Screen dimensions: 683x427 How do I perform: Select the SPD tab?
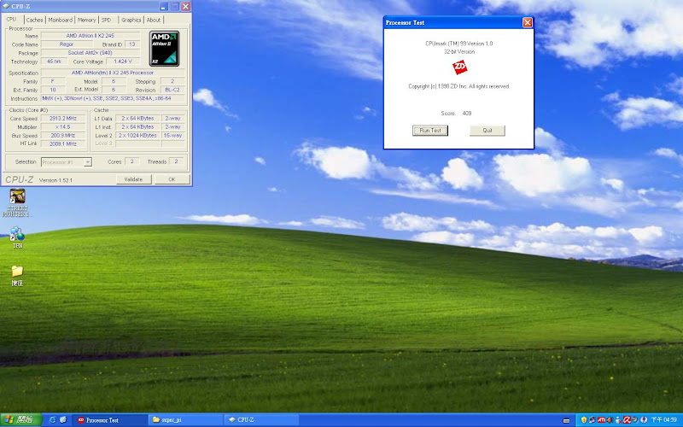coord(106,19)
